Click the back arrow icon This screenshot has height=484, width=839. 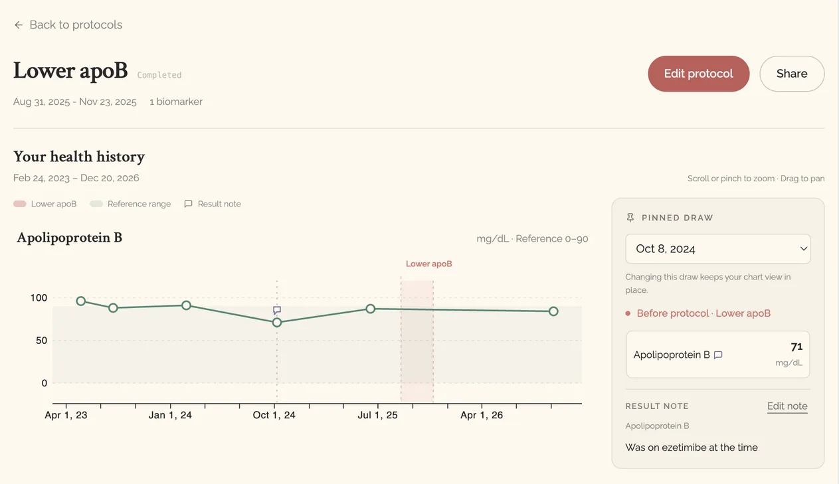click(19, 25)
